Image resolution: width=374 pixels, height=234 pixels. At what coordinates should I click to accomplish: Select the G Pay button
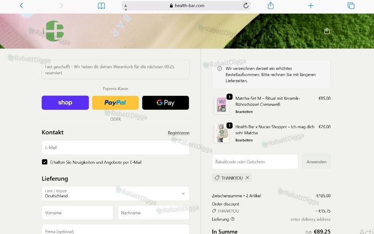(166, 103)
